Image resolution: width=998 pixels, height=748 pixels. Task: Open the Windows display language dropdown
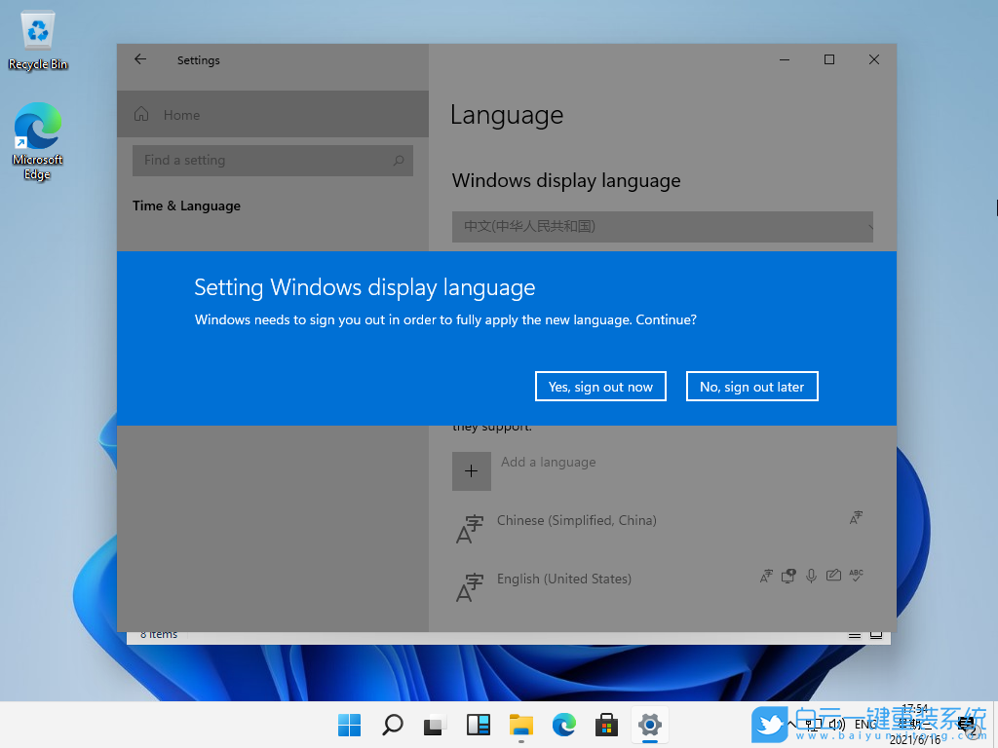pyautogui.click(x=662, y=226)
